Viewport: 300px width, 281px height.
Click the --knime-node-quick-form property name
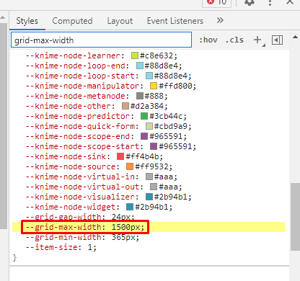point(80,126)
